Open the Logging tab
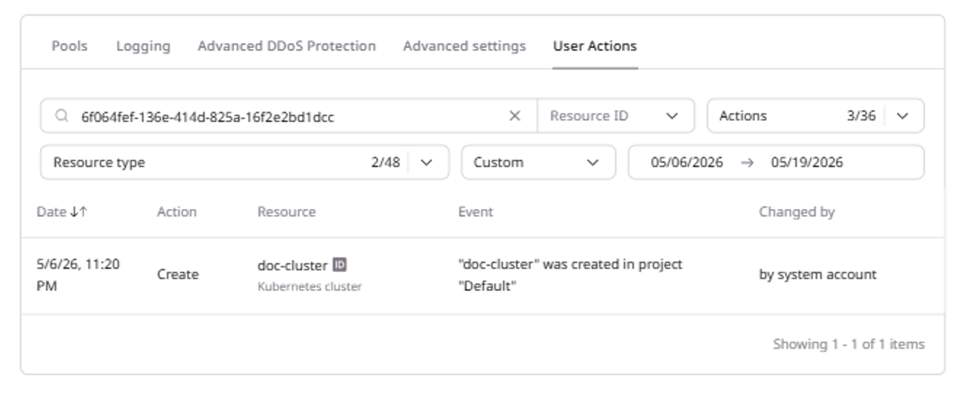The height and width of the screenshot is (397, 968). click(143, 46)
